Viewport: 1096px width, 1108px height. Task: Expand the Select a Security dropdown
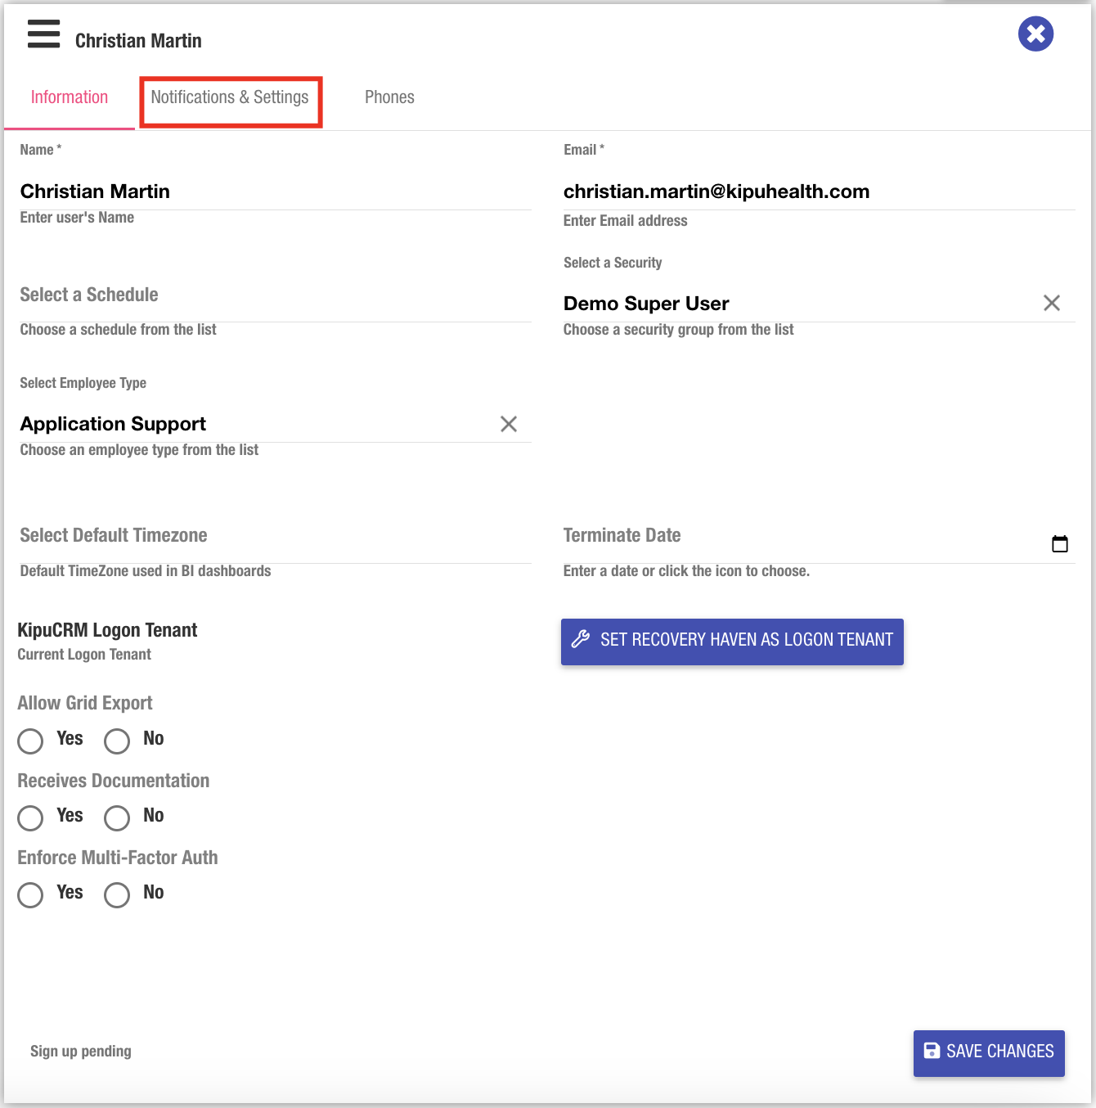click(x=793, y=304)
